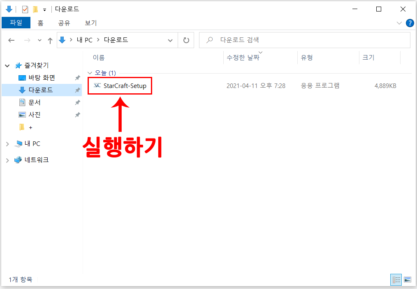417x289 pixels.
Task: Open the 파일 ribbon tab
Action: click(x=16, y=23)
